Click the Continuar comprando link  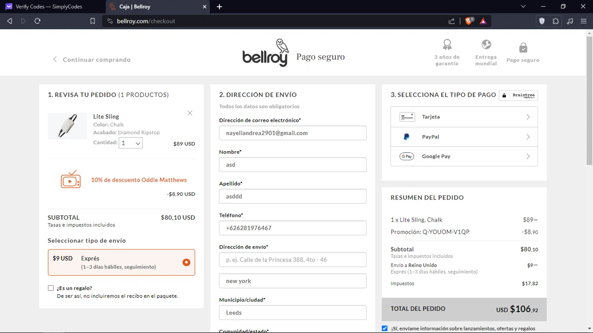point(92,60)
